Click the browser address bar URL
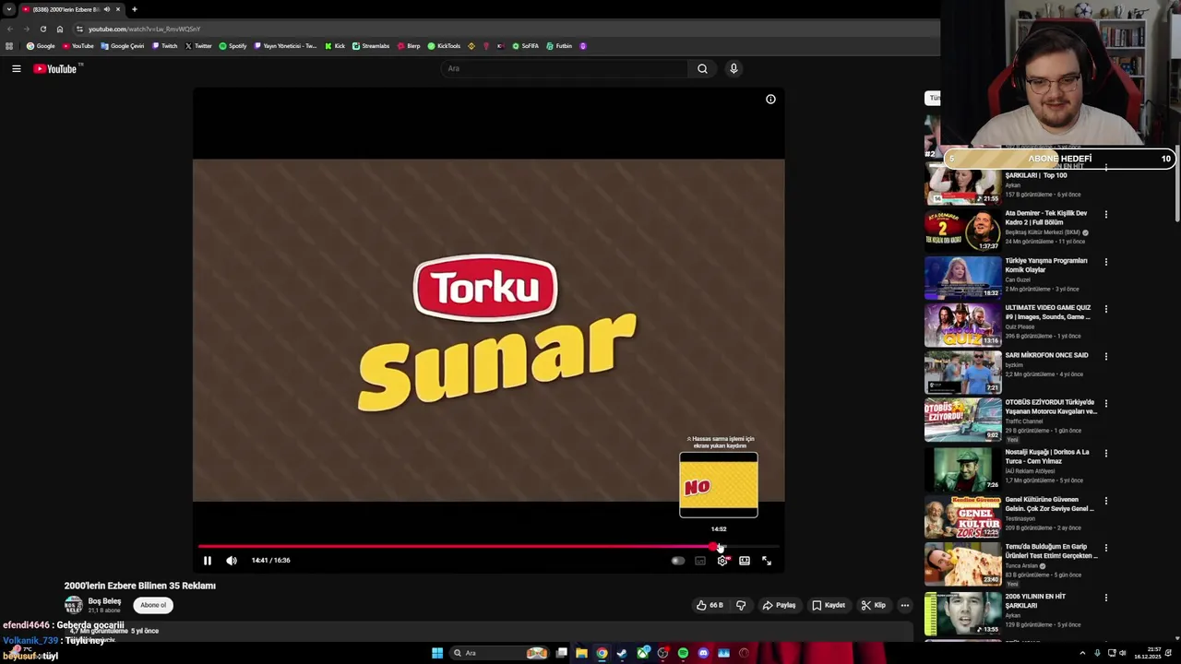The height and width of the screenshot is (664, 1181). click(x=144, y=29)
